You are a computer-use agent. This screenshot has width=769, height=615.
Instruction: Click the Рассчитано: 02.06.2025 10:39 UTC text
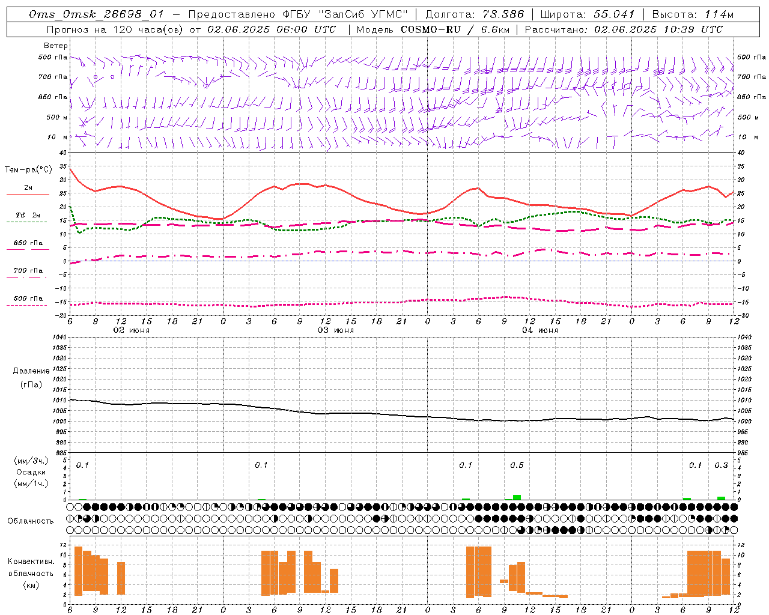[624, 29]
